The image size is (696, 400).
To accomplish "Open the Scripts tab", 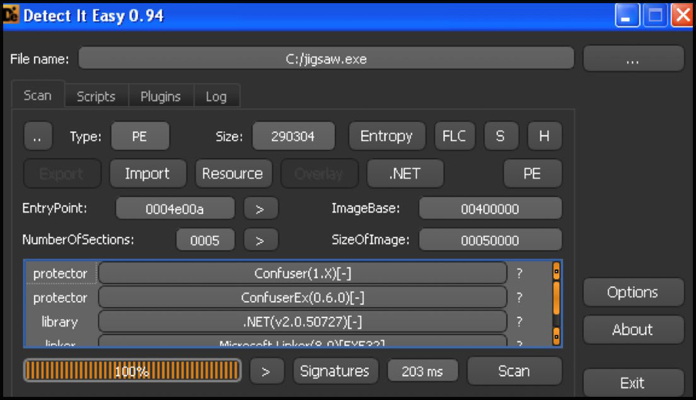I will click(x=96, y=96).
